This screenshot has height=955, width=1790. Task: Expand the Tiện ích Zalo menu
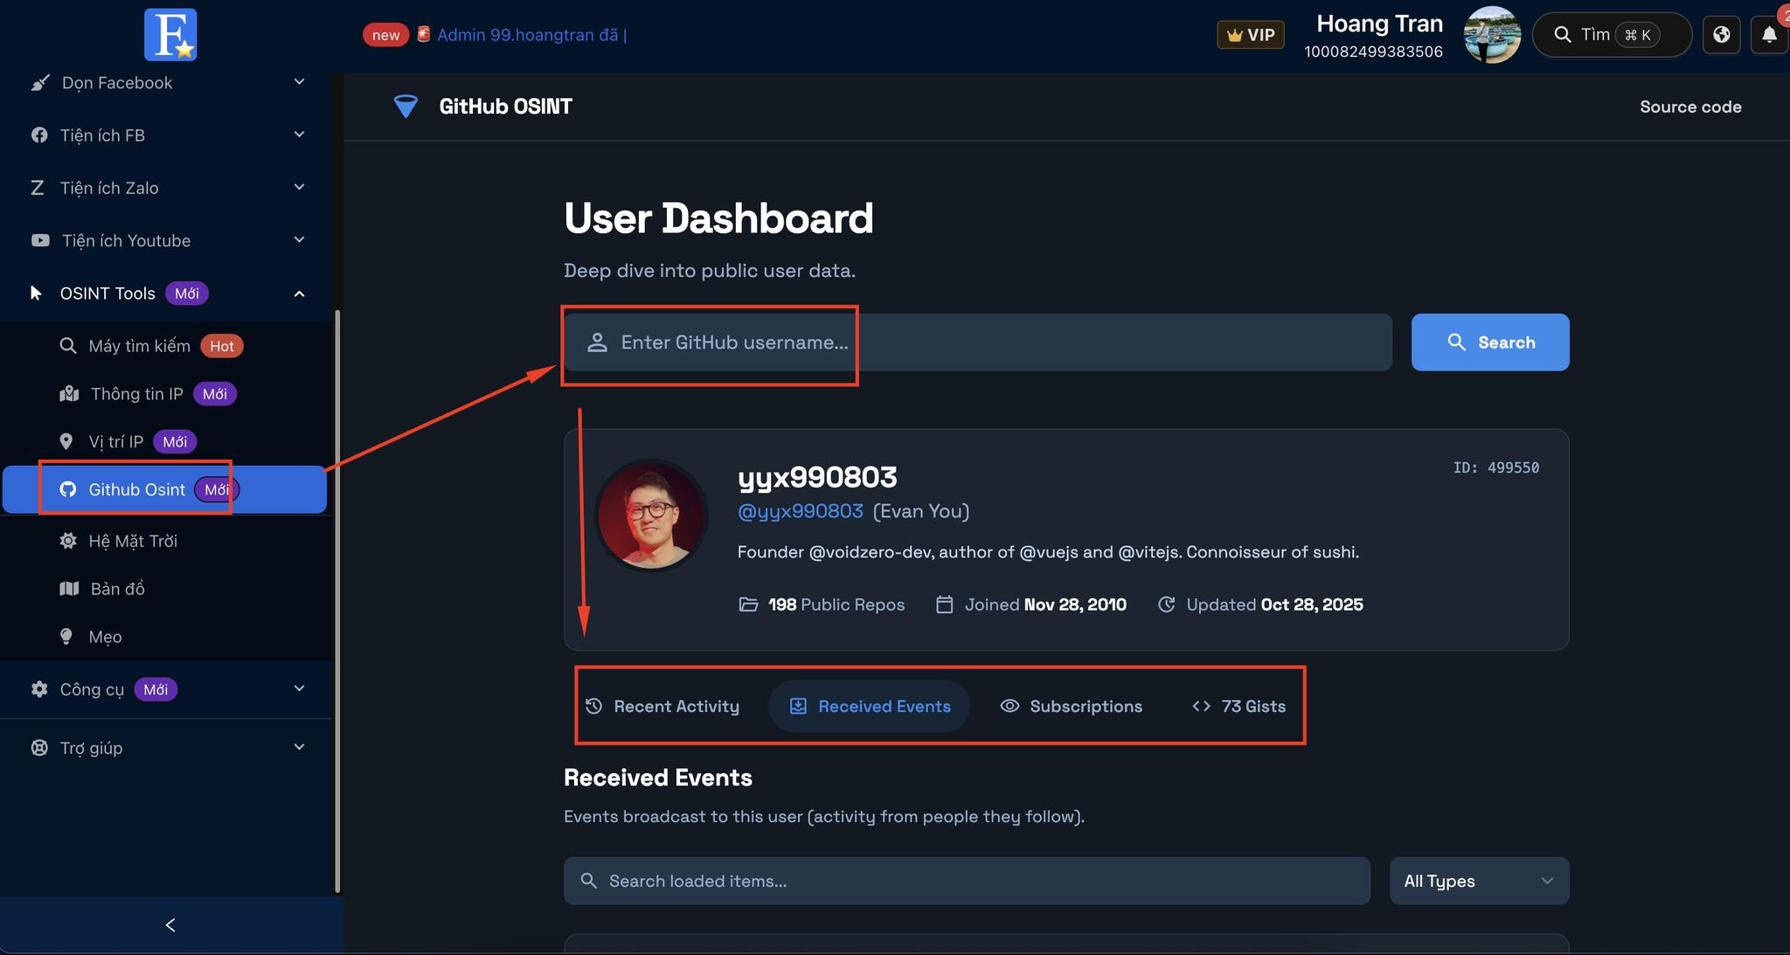pos(166,188)
